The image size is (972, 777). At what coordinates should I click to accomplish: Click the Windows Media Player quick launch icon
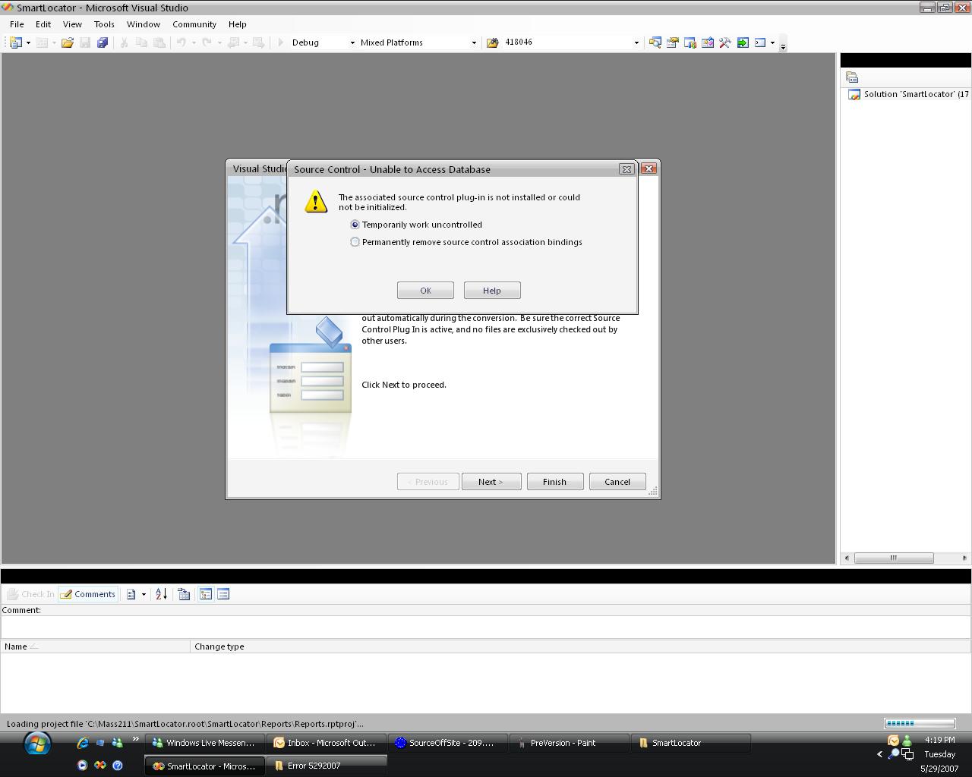[82, 766]
